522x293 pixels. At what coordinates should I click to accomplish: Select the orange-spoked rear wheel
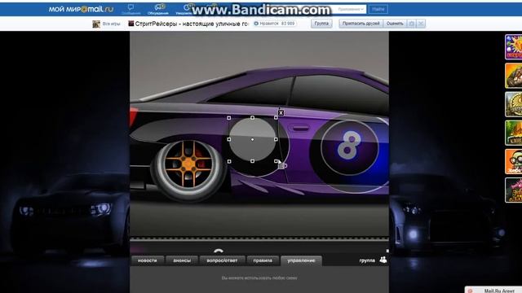pos(188,164)
